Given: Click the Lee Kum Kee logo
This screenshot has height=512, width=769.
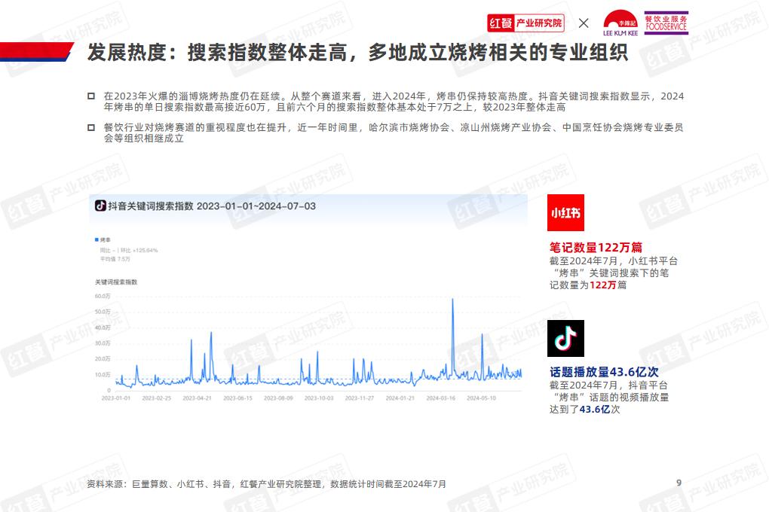Looking at the screenshot, I should click(620, 23).
